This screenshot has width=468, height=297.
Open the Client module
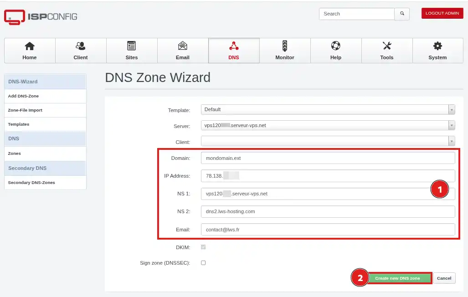click(x=81, y=51)
